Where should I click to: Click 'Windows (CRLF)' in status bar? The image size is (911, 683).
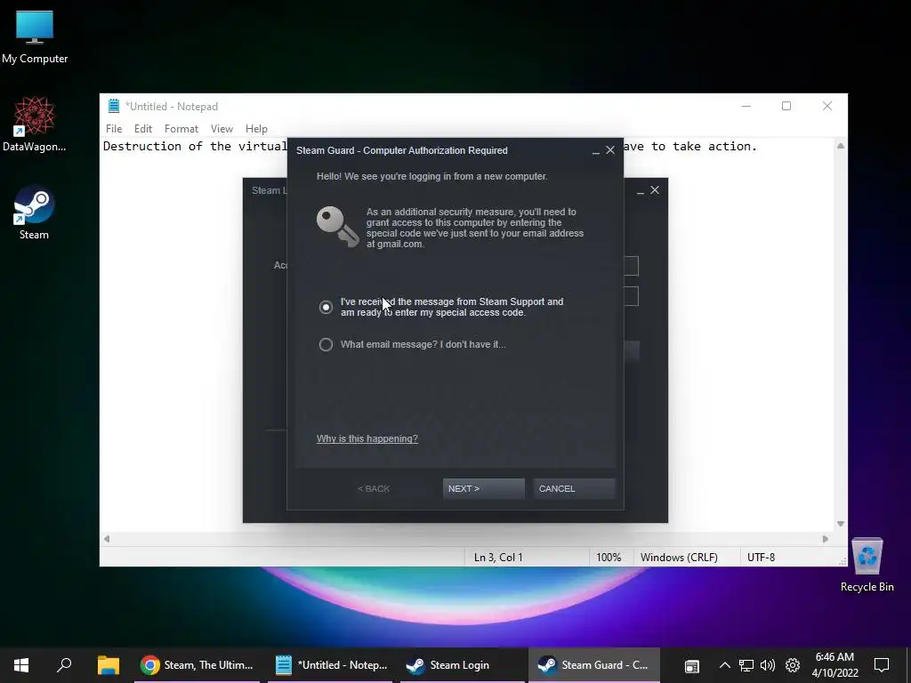(679, 558)
